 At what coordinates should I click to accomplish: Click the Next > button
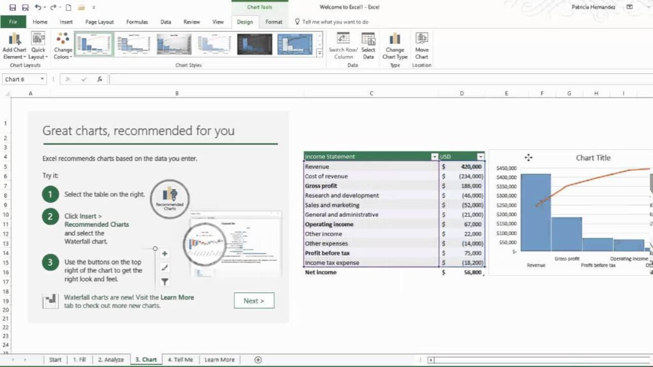254,301
